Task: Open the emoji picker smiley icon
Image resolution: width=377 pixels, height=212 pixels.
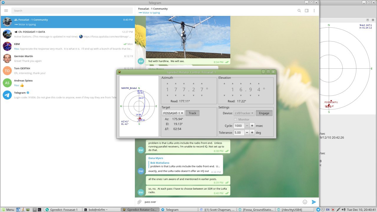Action: pos(305,202)
